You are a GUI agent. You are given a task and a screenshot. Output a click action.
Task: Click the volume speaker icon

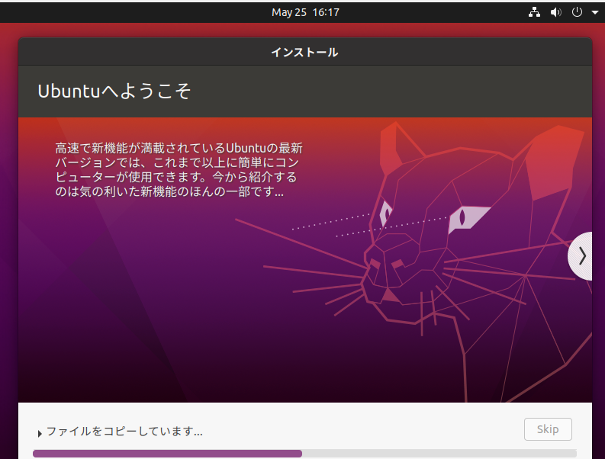click(555, 12)
